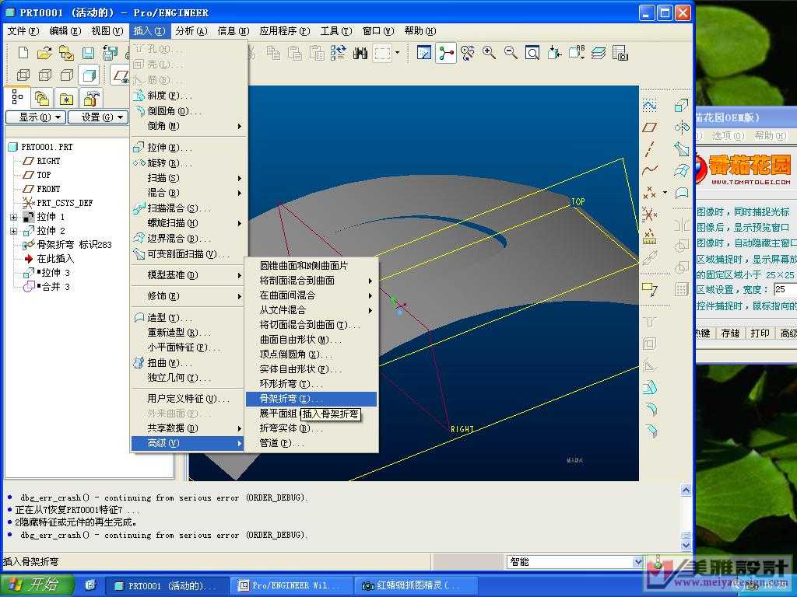Click message area scroll up arrow
Image resolution: width=797 pixels, height=597 pixels.
(x=686, y=490)
